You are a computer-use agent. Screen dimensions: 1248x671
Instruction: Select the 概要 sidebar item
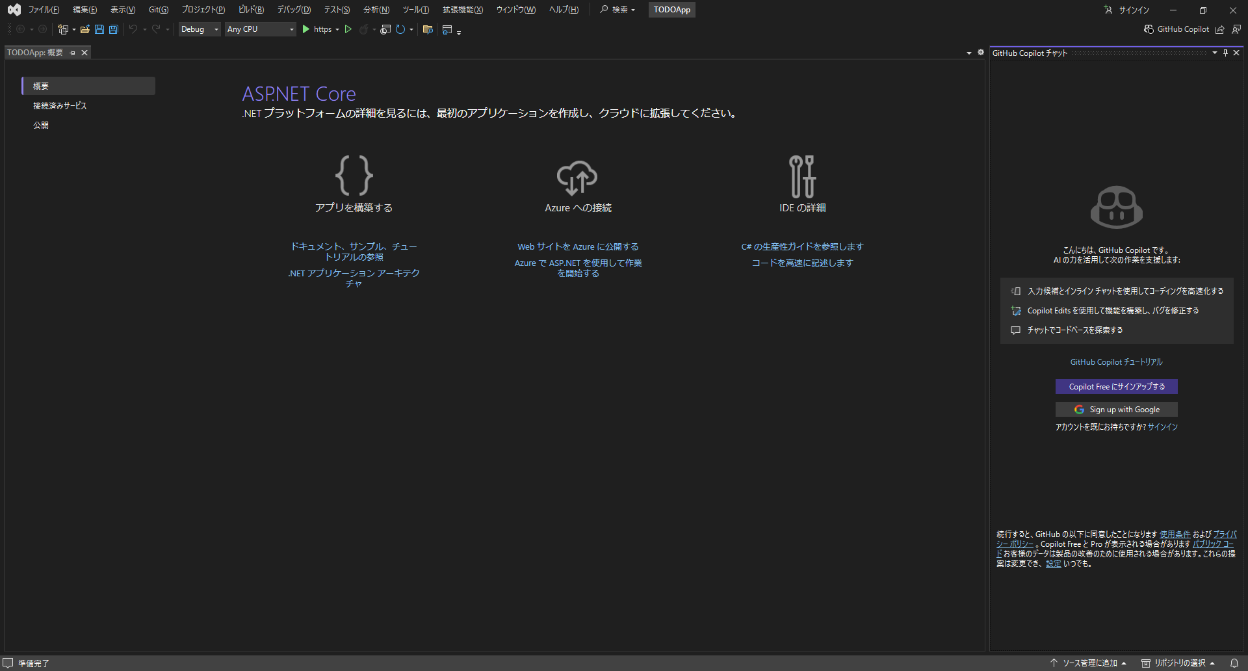coord(88,86)
